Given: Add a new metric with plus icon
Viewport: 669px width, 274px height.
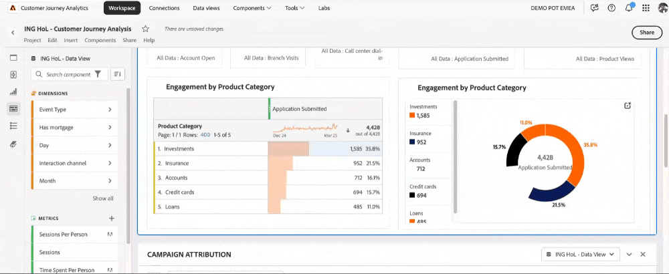Looking at the screenshot, I should [112, 218].
